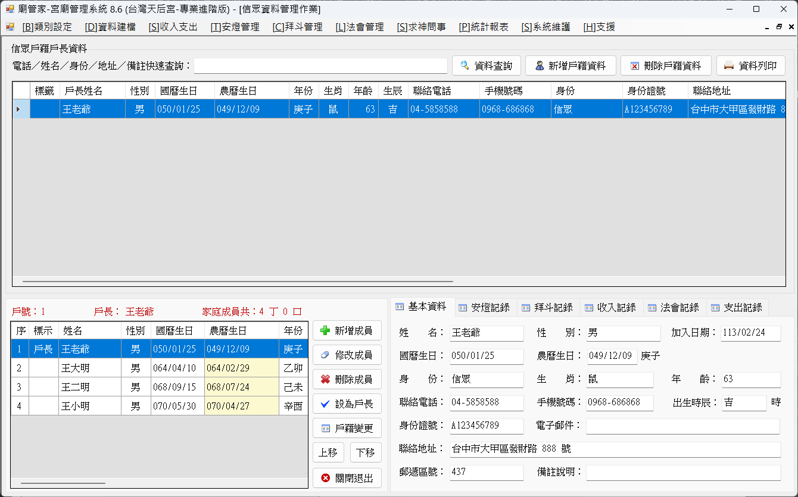Switch to 收入記錄 tab
The height and width of the screenshot is (497, 798).
tap(610, 308)
